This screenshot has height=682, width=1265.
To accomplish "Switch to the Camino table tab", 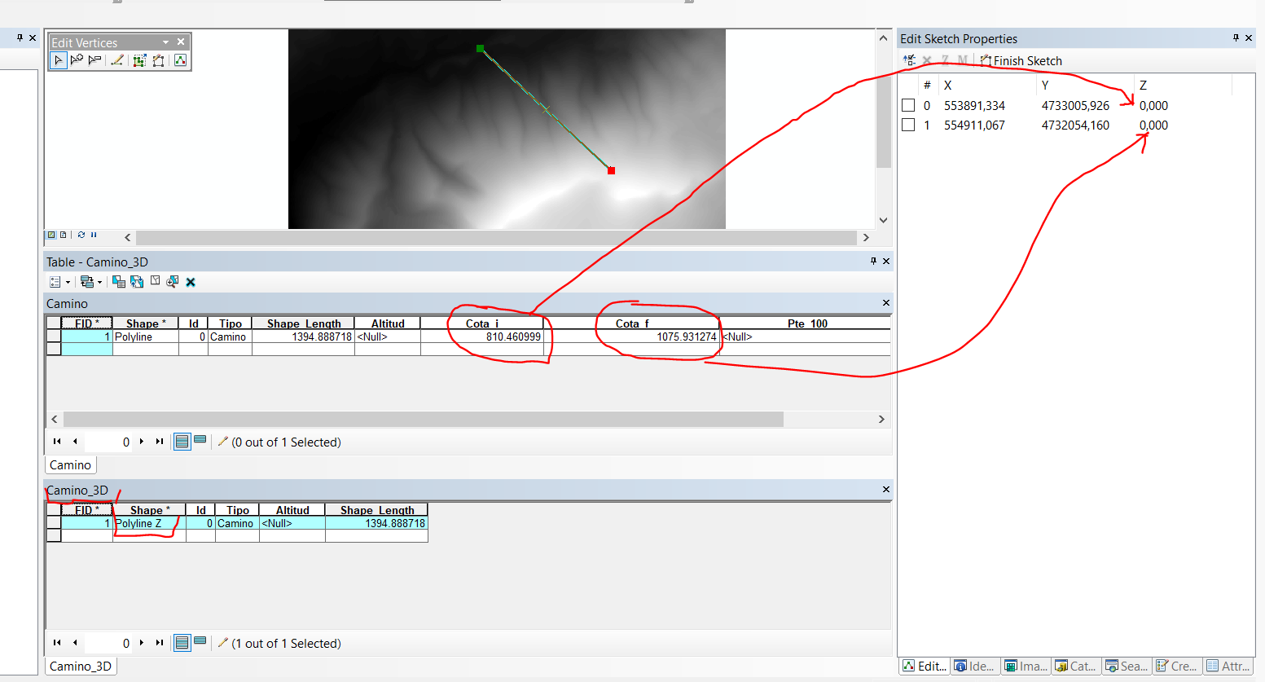I will click(x=70, y=464).
